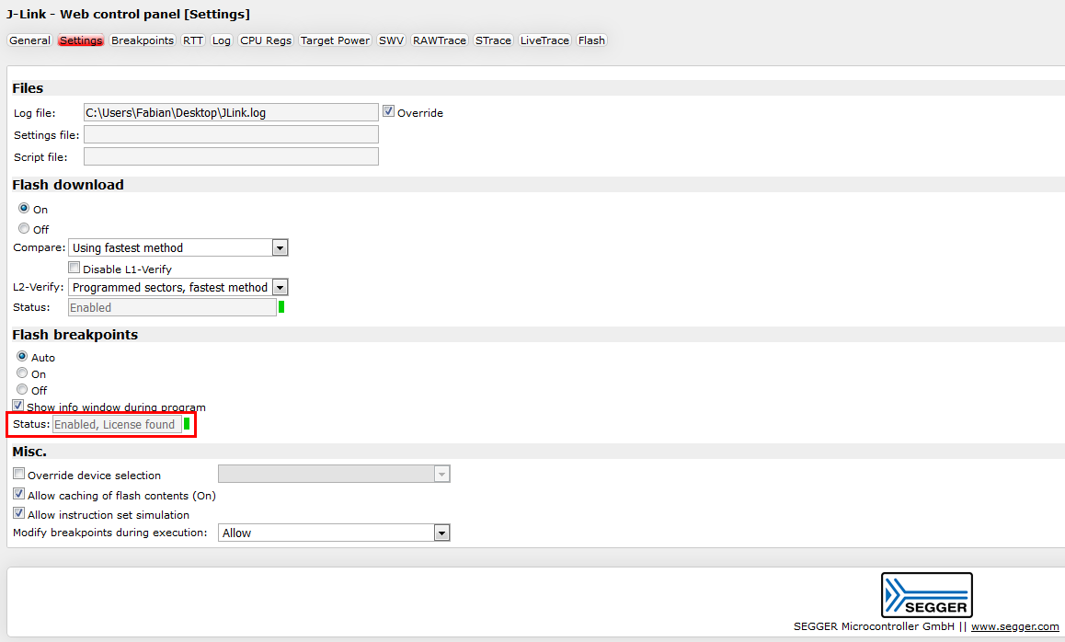
Task: Click the Flash breakpoints section heading
Action: [x=74, y=335]
